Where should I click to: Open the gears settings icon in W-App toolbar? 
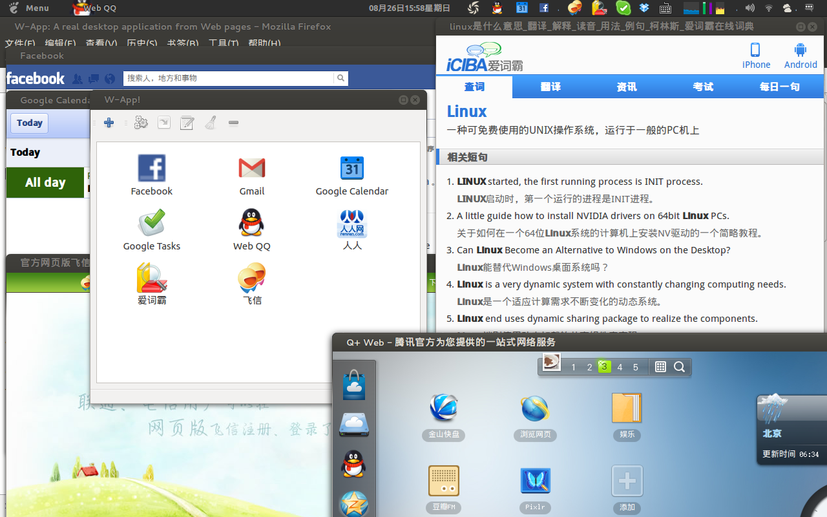click(141, 123)
